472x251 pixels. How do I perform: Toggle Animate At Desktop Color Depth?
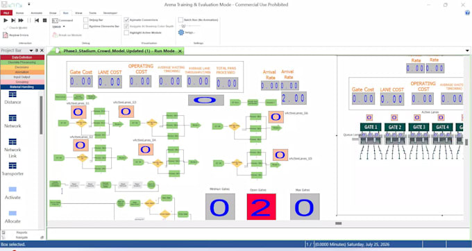126,26
